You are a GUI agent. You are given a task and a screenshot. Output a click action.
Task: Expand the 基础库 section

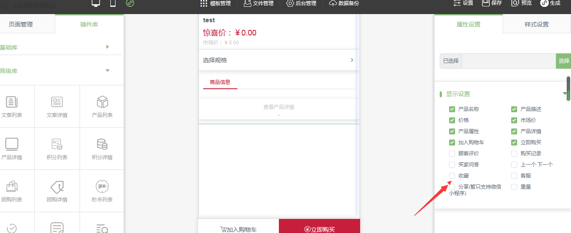pyautogui.click(x=107, y=47)
